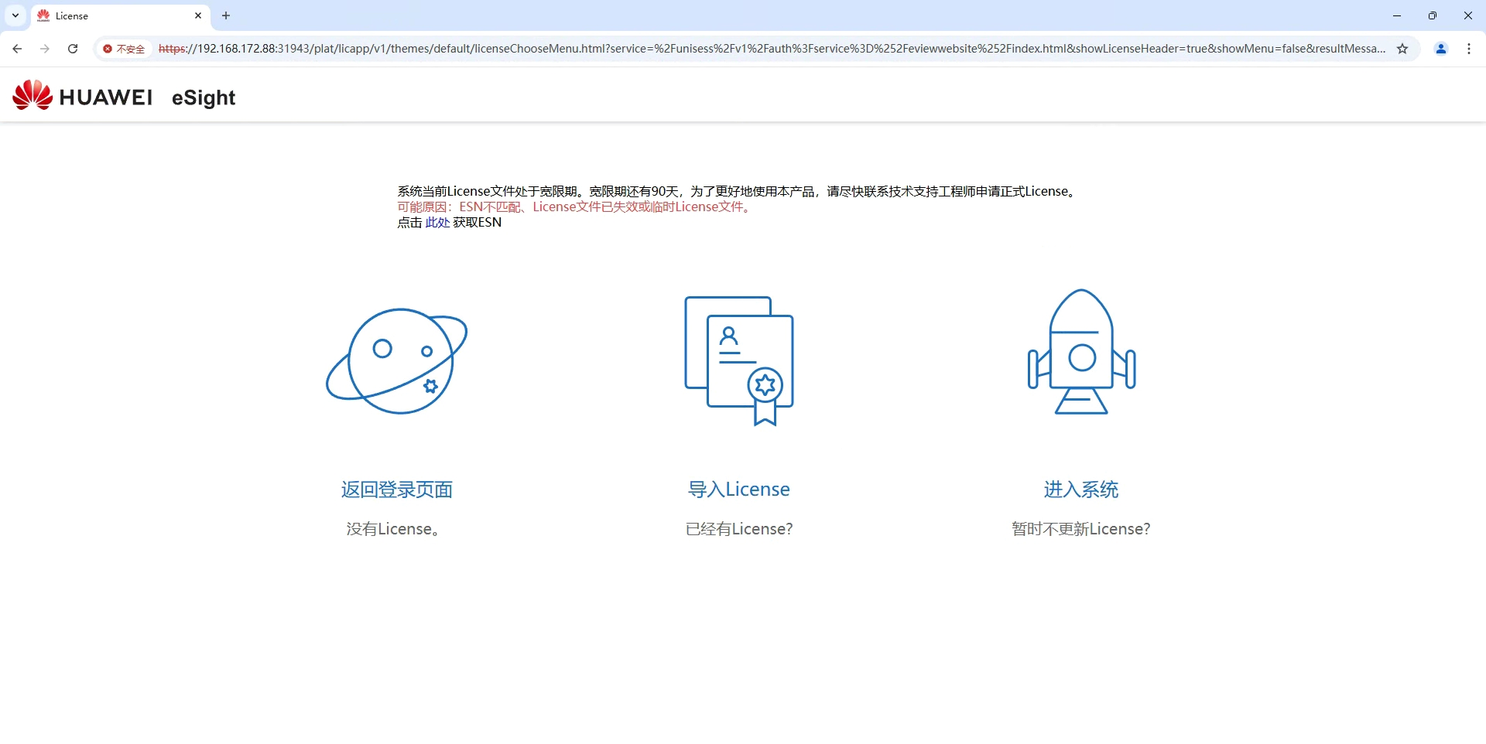Screen dimensions: 1486x744
Task: Bookmark this page with the star icon
Action: click(1402, 49)
